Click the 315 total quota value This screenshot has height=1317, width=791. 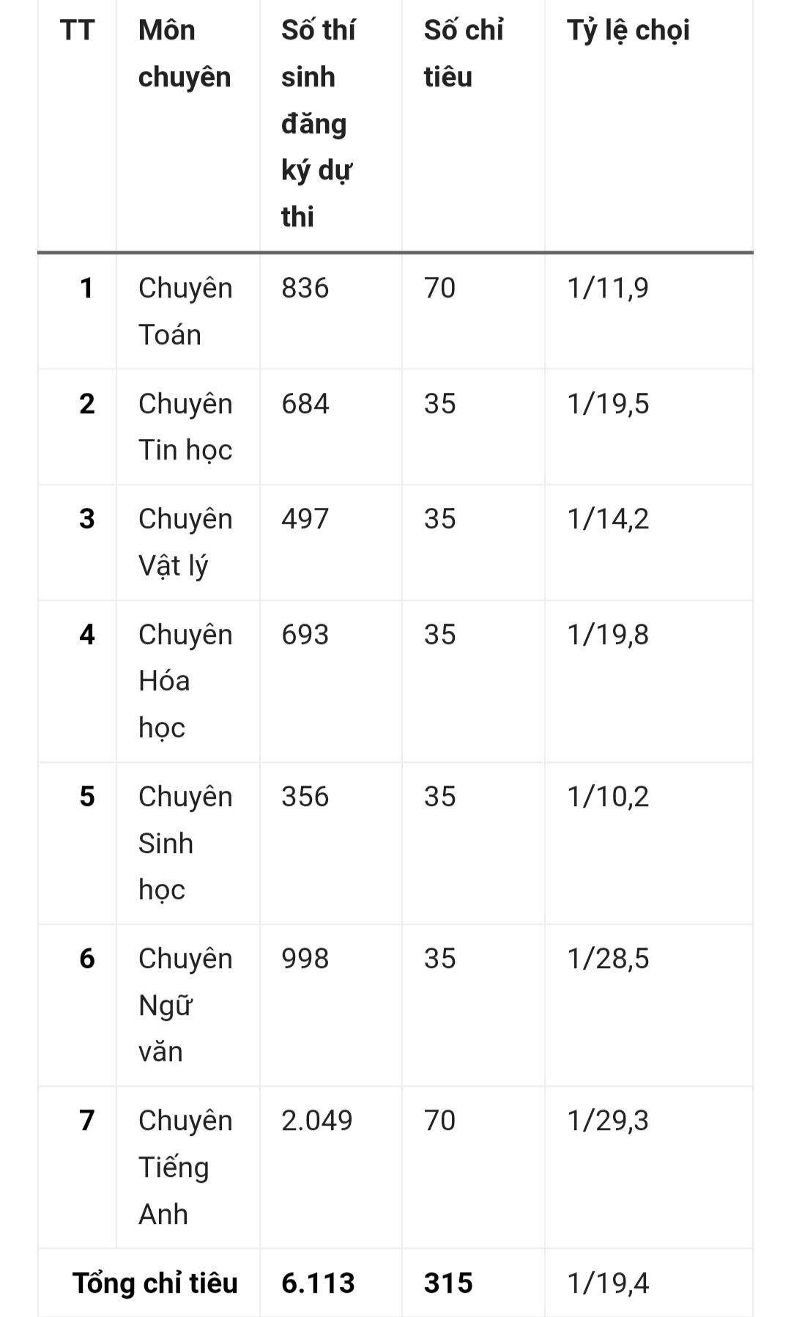click(x=448, y=1283)
